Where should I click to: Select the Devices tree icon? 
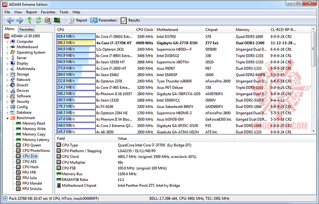pyautogui.click(x=12, y=91)
